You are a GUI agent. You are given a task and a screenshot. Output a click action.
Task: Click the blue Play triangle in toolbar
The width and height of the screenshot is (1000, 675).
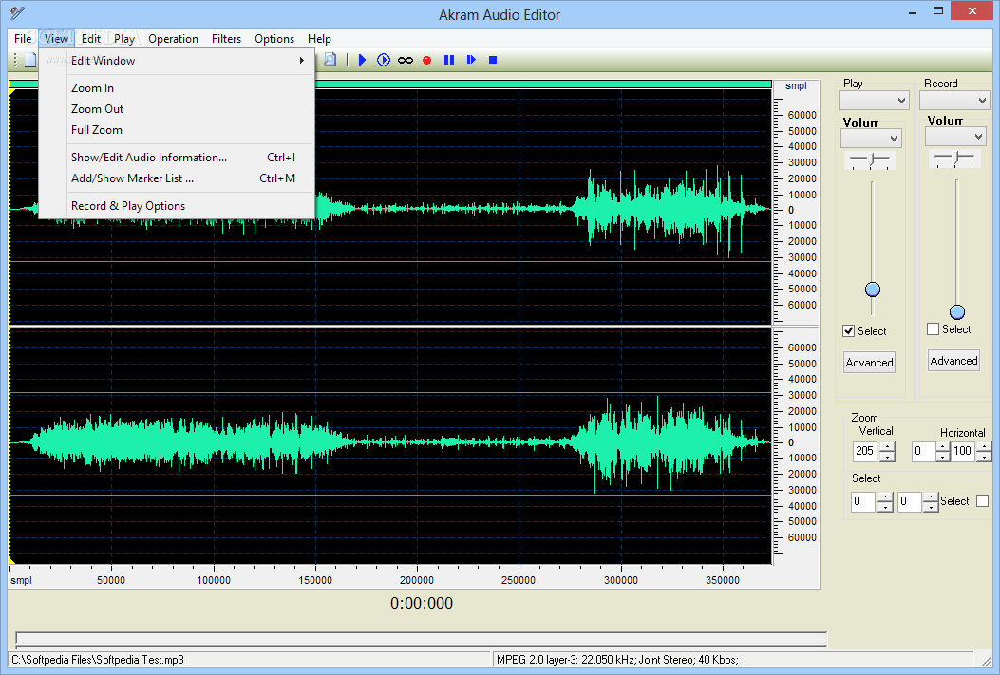click(x=362, y=60)
